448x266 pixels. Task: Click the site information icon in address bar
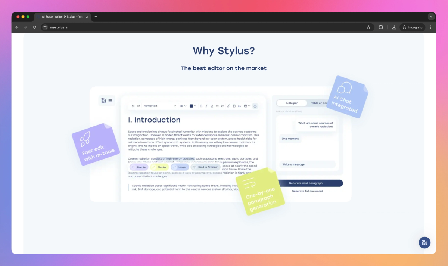tap(45, 27)
